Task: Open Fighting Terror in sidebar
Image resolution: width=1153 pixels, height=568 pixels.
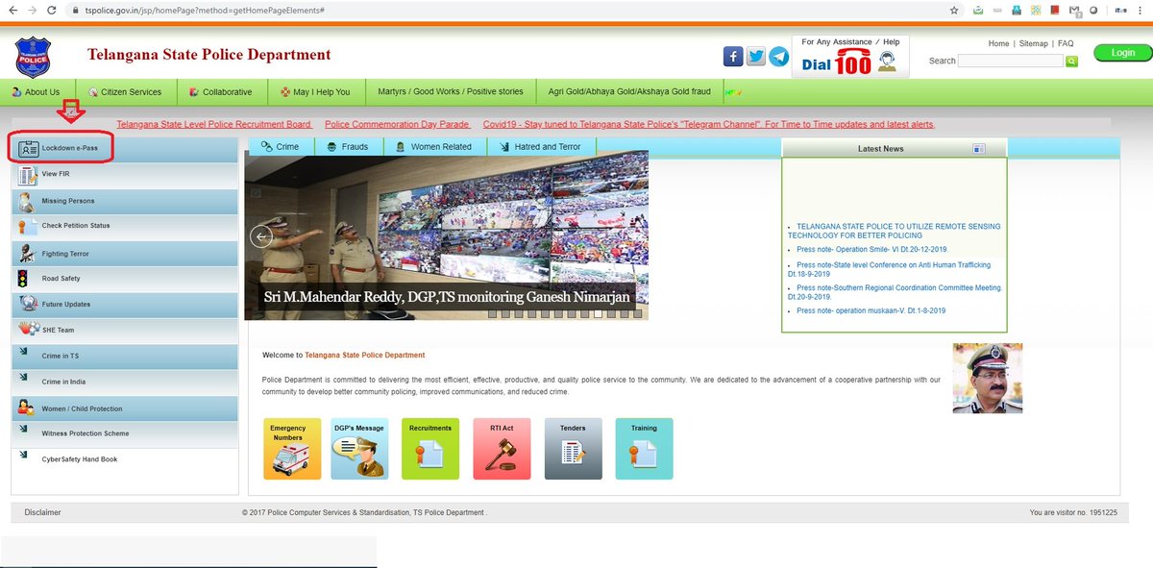Action: [x=124, y=254]
